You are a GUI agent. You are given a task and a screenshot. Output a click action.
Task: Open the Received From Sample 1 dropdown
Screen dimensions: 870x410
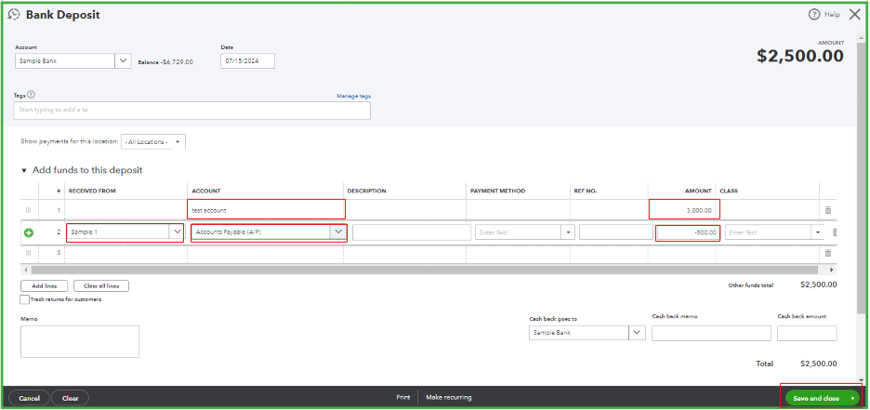click(x=177, y=231)
